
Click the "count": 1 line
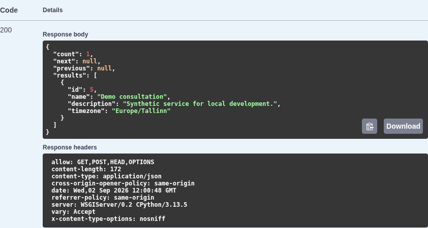(73, 54)
